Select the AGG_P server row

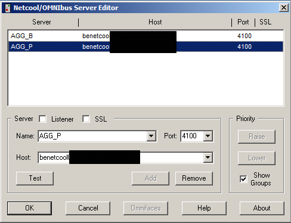tap(145, 47)
